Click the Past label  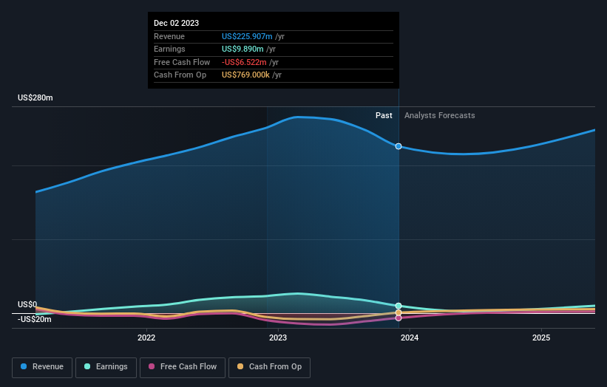tap(384, 116)
